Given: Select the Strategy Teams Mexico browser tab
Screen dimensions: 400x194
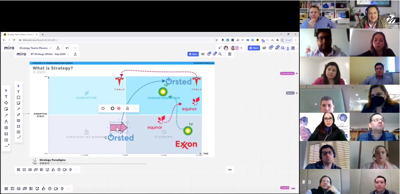Looking at the screenshot, I should [x=20, y=35].
